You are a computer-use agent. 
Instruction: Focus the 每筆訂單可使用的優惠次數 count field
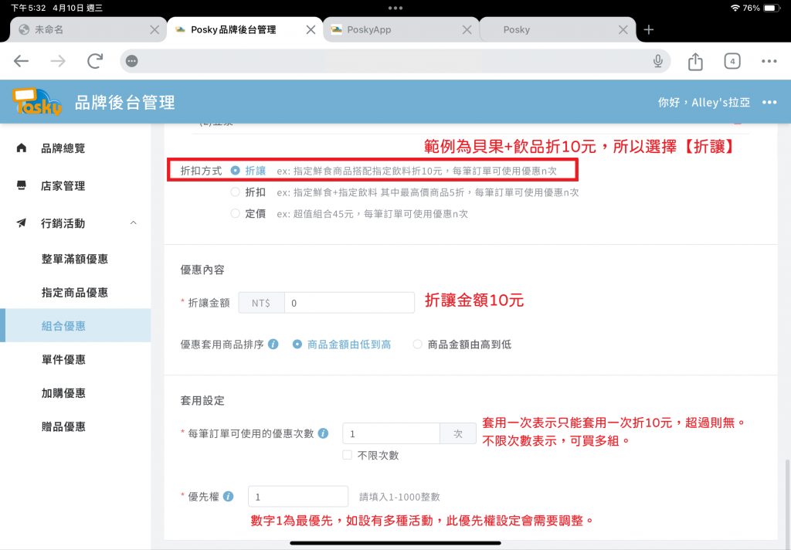(391, 433)
